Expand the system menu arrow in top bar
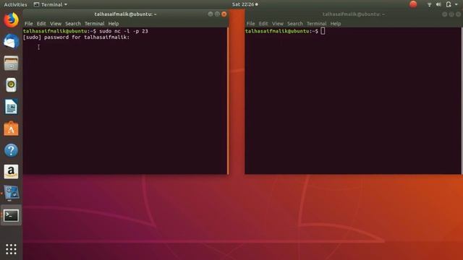 456,4
